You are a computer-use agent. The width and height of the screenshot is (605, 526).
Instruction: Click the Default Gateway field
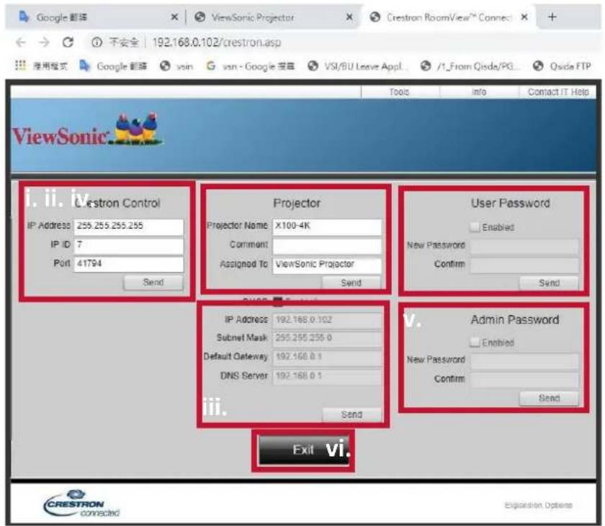tap(327, 357)
